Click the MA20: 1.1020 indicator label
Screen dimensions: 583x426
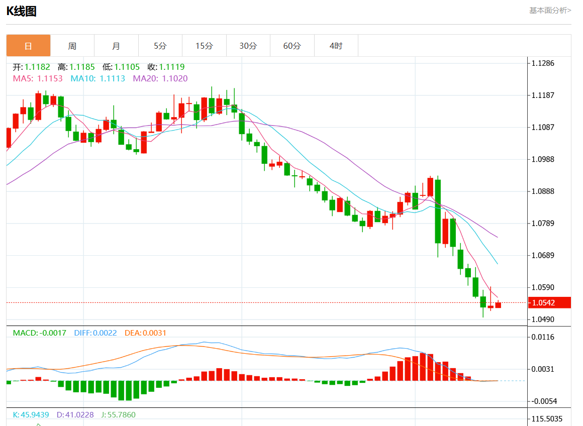click(x=160, y=78)
